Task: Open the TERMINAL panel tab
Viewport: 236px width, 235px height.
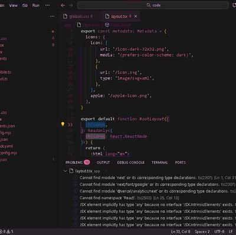Action: tap(159, 163)
